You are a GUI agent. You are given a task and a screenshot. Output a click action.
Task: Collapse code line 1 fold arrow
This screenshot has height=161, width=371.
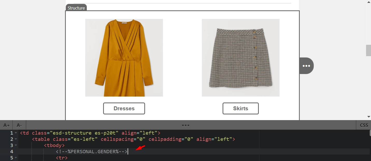[16, 133]
